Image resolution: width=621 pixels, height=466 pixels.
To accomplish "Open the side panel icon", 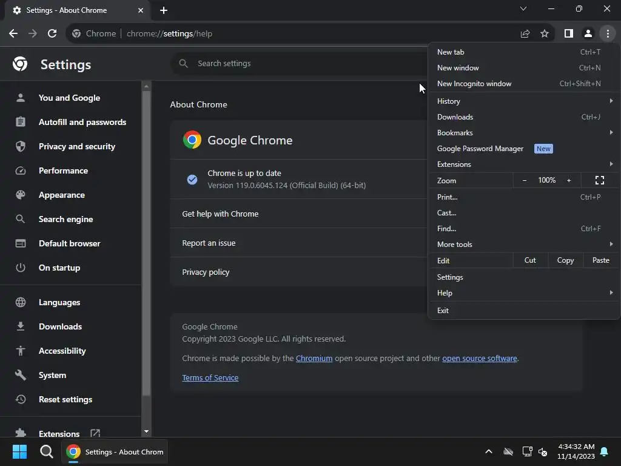I will [569, 34].
